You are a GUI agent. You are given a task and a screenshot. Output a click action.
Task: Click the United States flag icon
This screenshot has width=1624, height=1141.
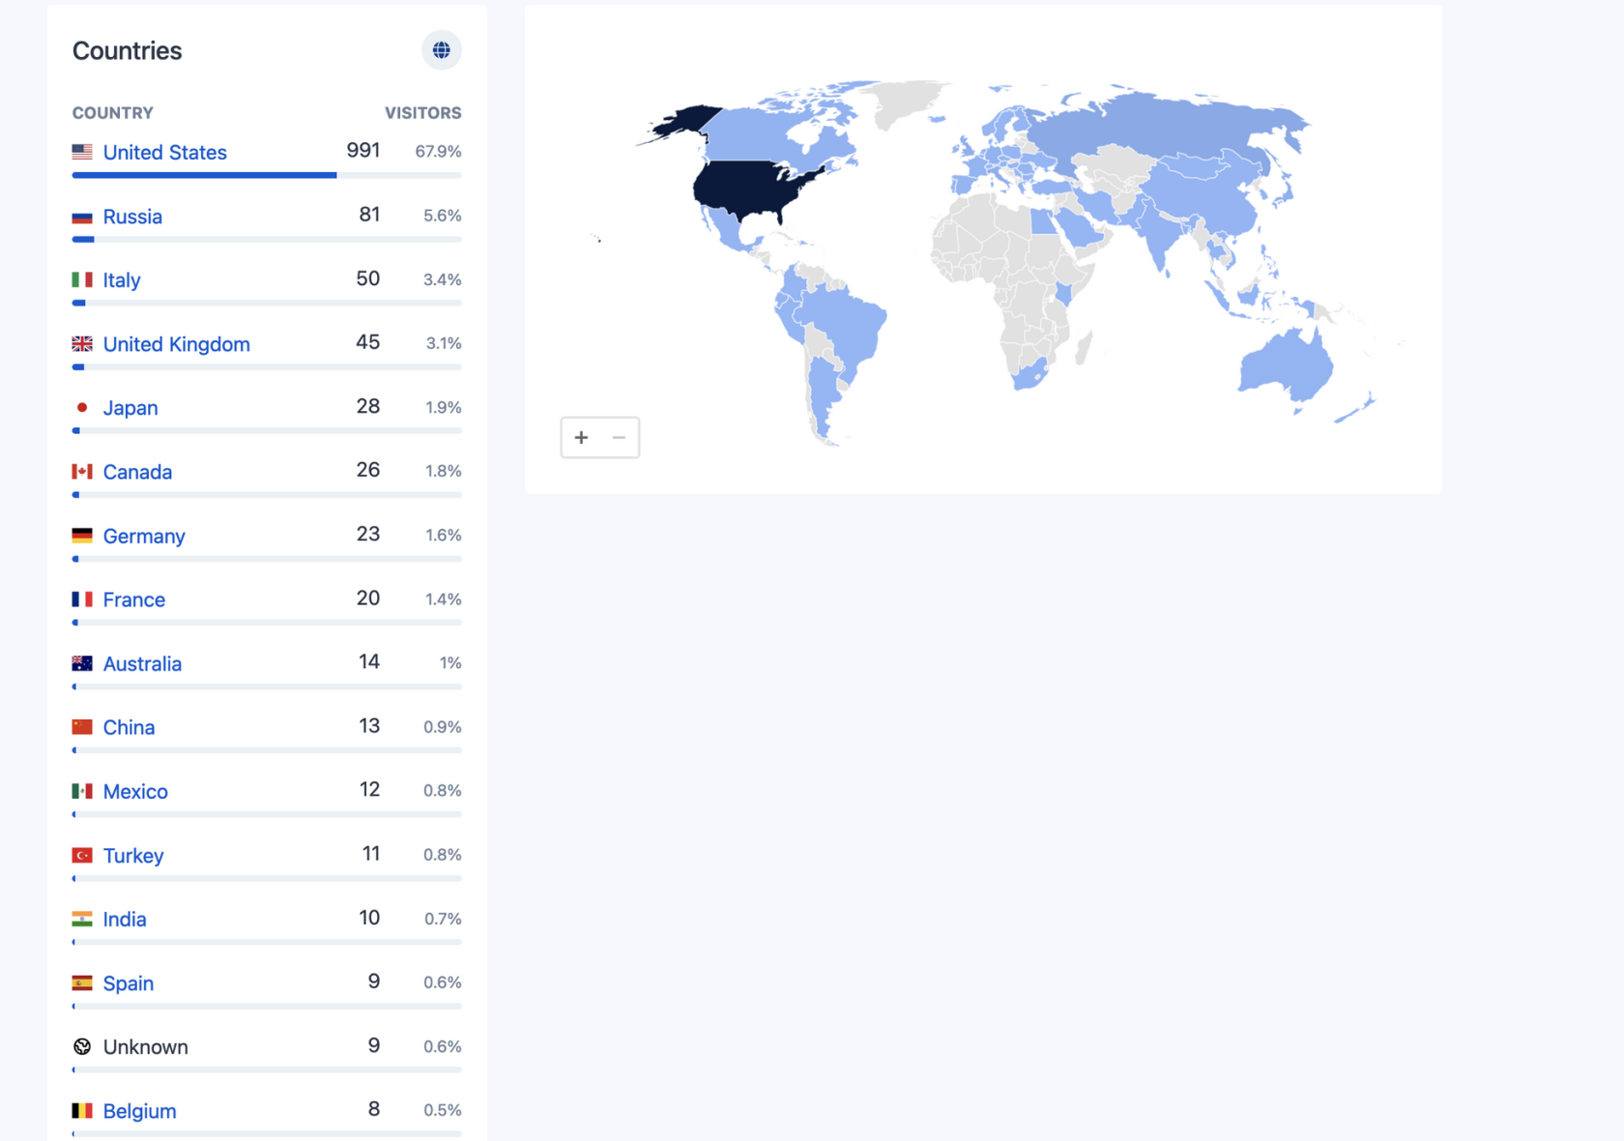[82, 152]
